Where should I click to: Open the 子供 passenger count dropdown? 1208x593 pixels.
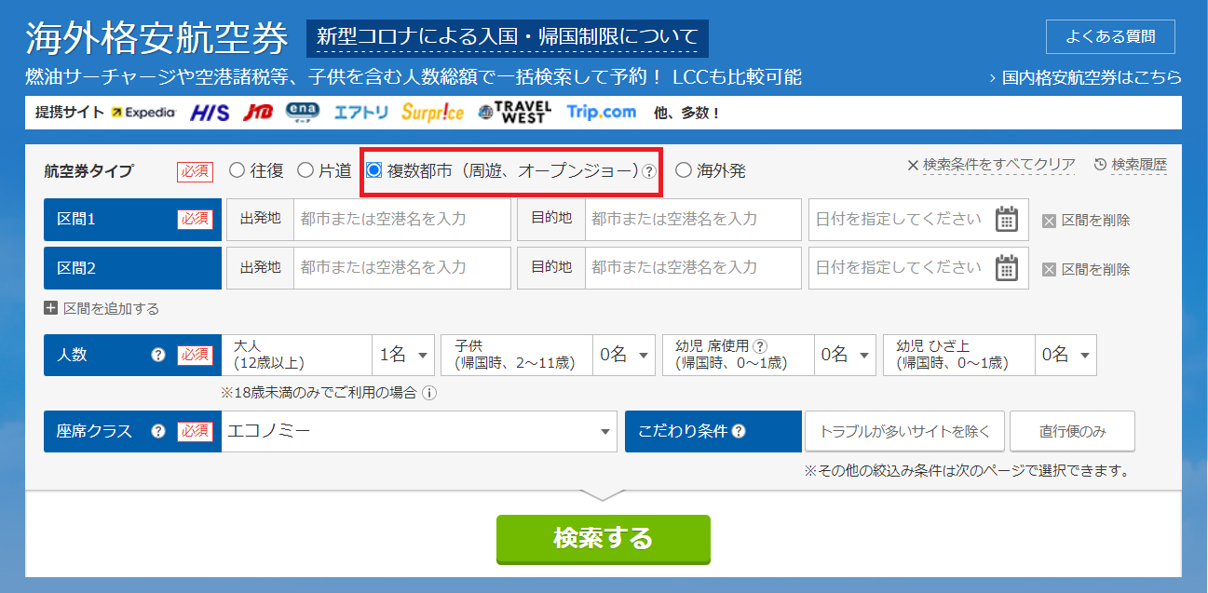624,355
